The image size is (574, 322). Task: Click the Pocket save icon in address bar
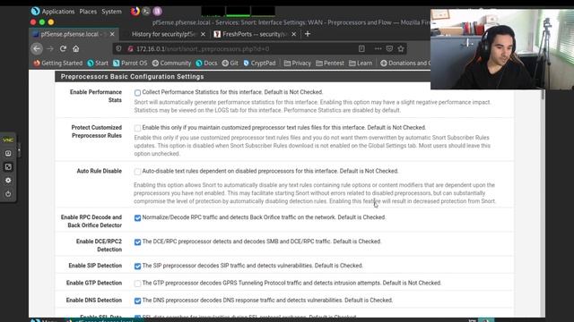[x=389, y=48]
